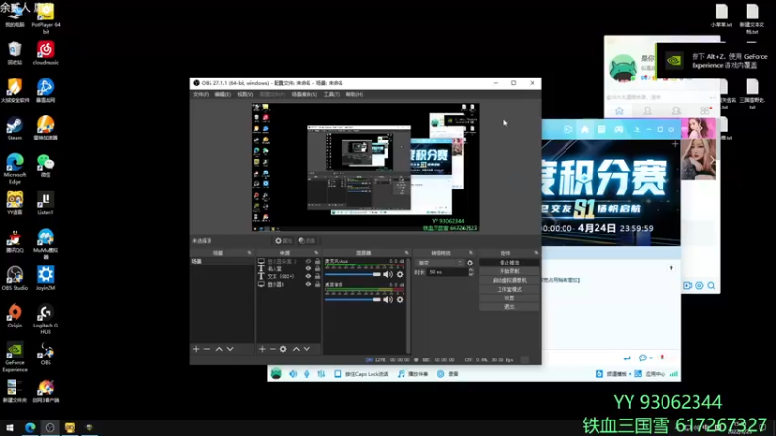Pop out the Scene Transitions dock via header icon
The width and height of the screenshot is (776, 436).
coord(470,253)
